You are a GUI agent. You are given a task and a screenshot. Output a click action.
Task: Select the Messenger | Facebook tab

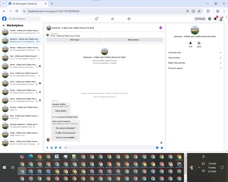[27, 4]
